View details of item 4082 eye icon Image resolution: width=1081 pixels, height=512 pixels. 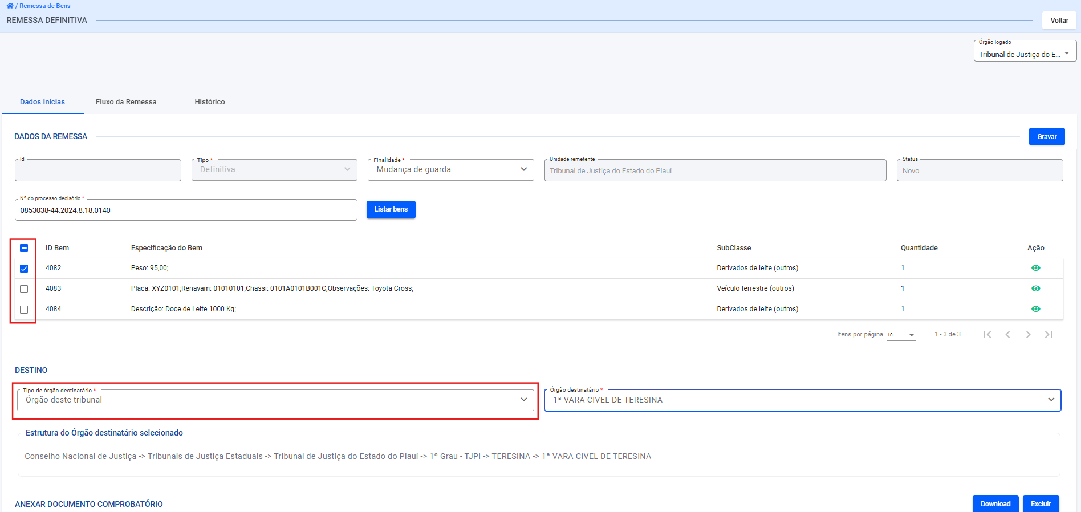[x=1035, y=268]
